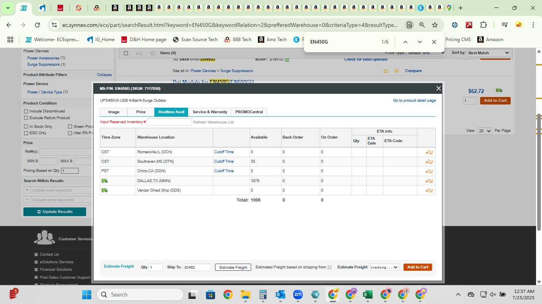Check the select-all items checkbox

coord(126,53)
